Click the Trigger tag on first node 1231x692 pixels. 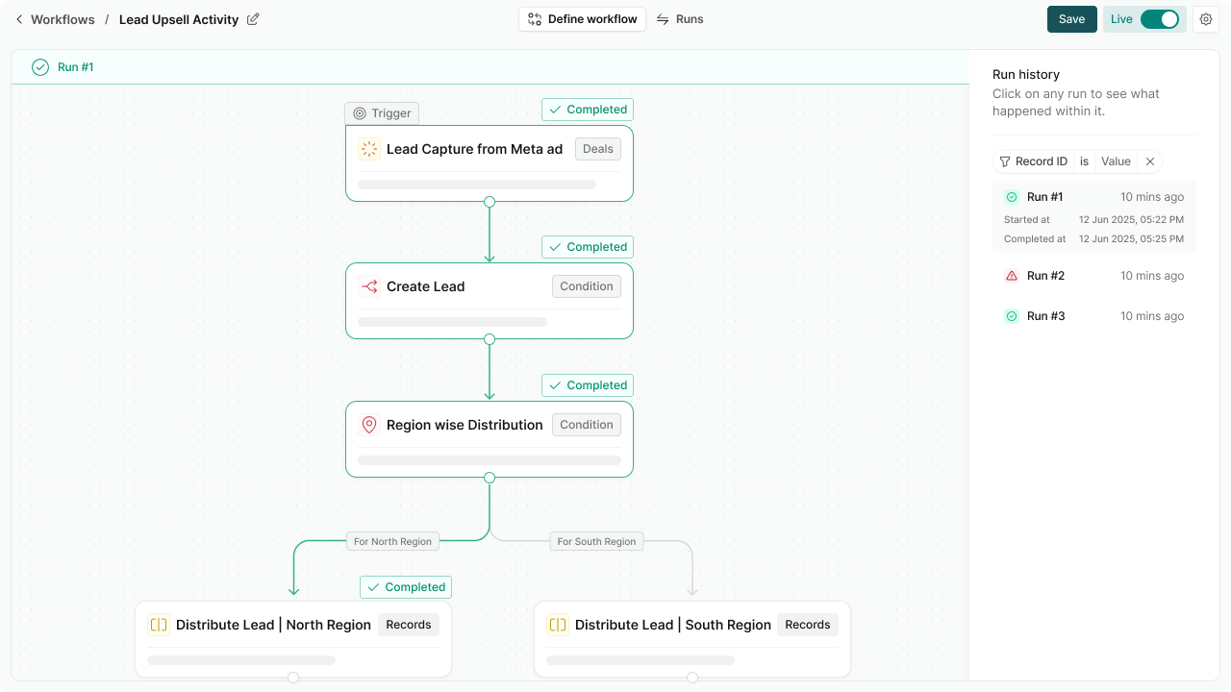tap(382, 113)
